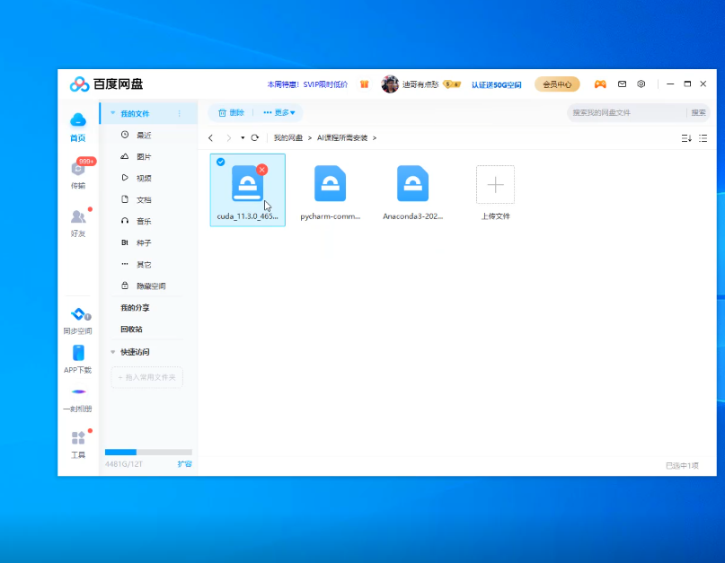Open the 工具 tools icon
The image size is (725, 563).
click(x=78, y=439)
